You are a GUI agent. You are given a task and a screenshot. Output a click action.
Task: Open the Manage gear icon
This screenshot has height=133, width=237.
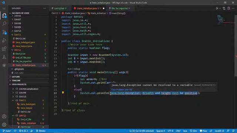coord(4,125)
